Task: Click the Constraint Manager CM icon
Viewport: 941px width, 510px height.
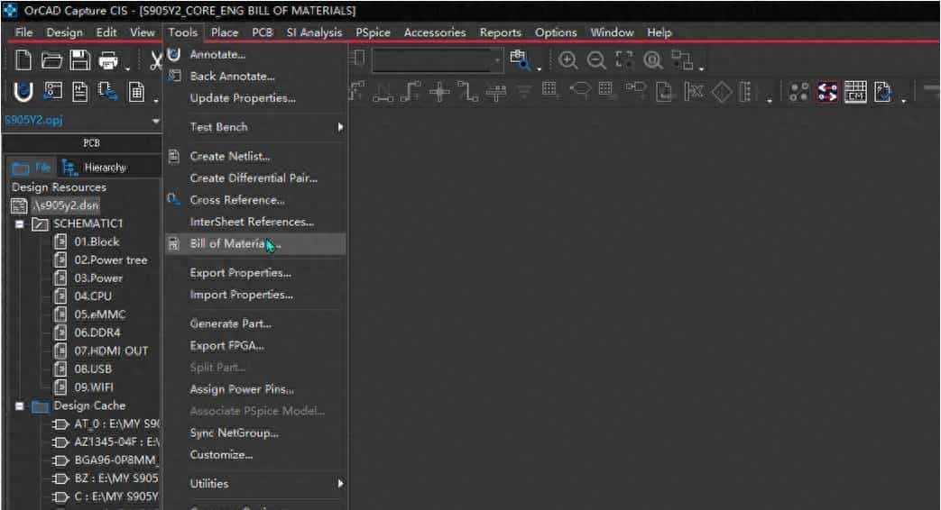Action: tap(854, 92)
